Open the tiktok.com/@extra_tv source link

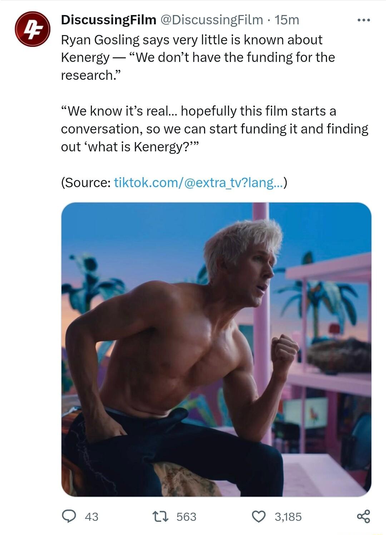[198, 183]
